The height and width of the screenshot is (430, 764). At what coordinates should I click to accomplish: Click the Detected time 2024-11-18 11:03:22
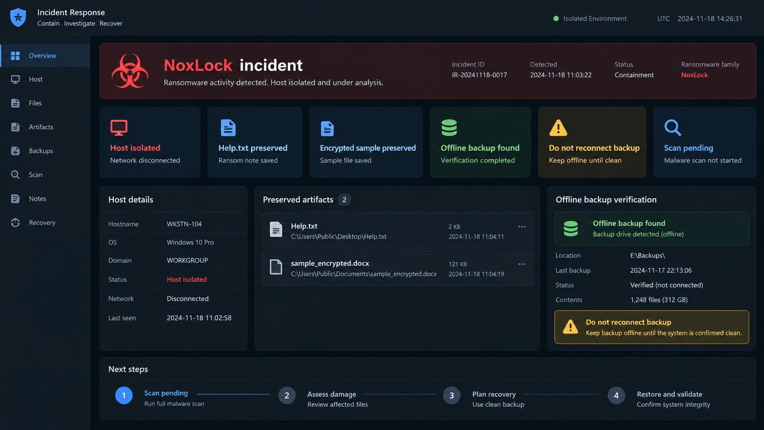(561, 75)
